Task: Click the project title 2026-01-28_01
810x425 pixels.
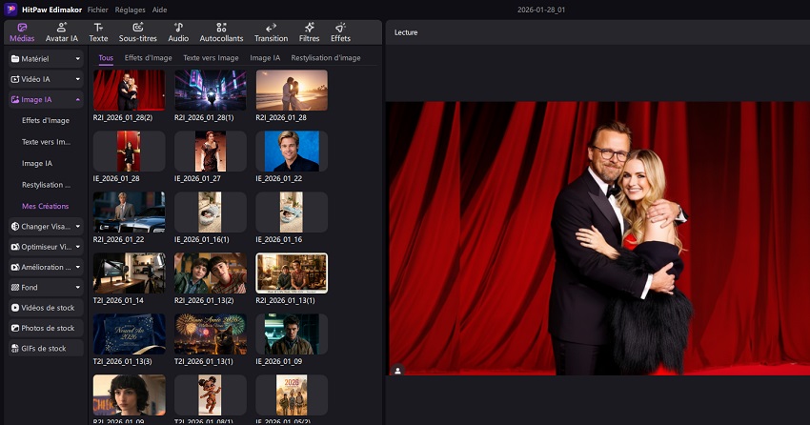Action: (541, 10)
